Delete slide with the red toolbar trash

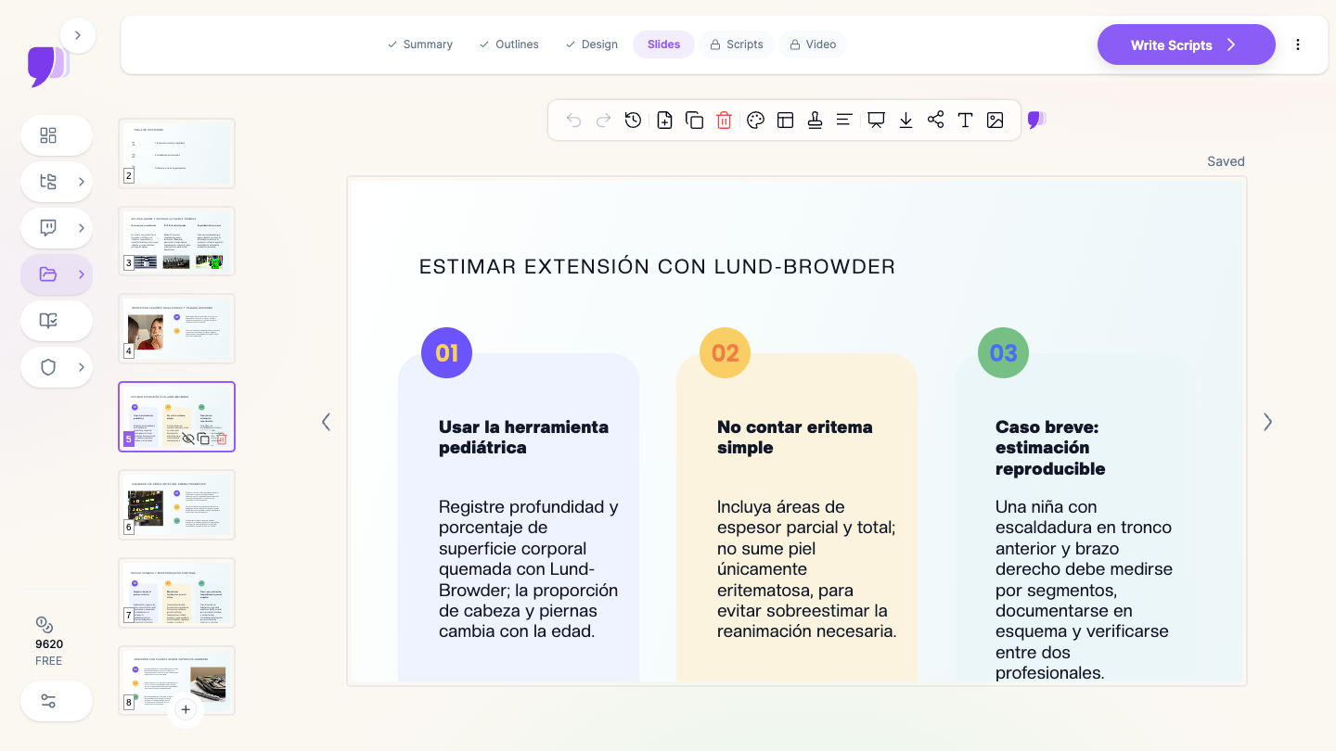(725, 121)
